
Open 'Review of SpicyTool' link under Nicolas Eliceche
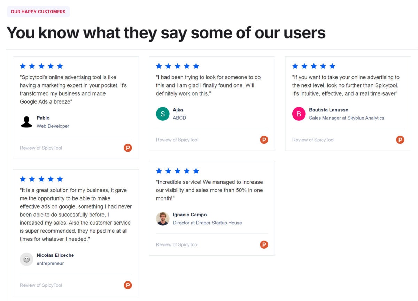(41, 285)
